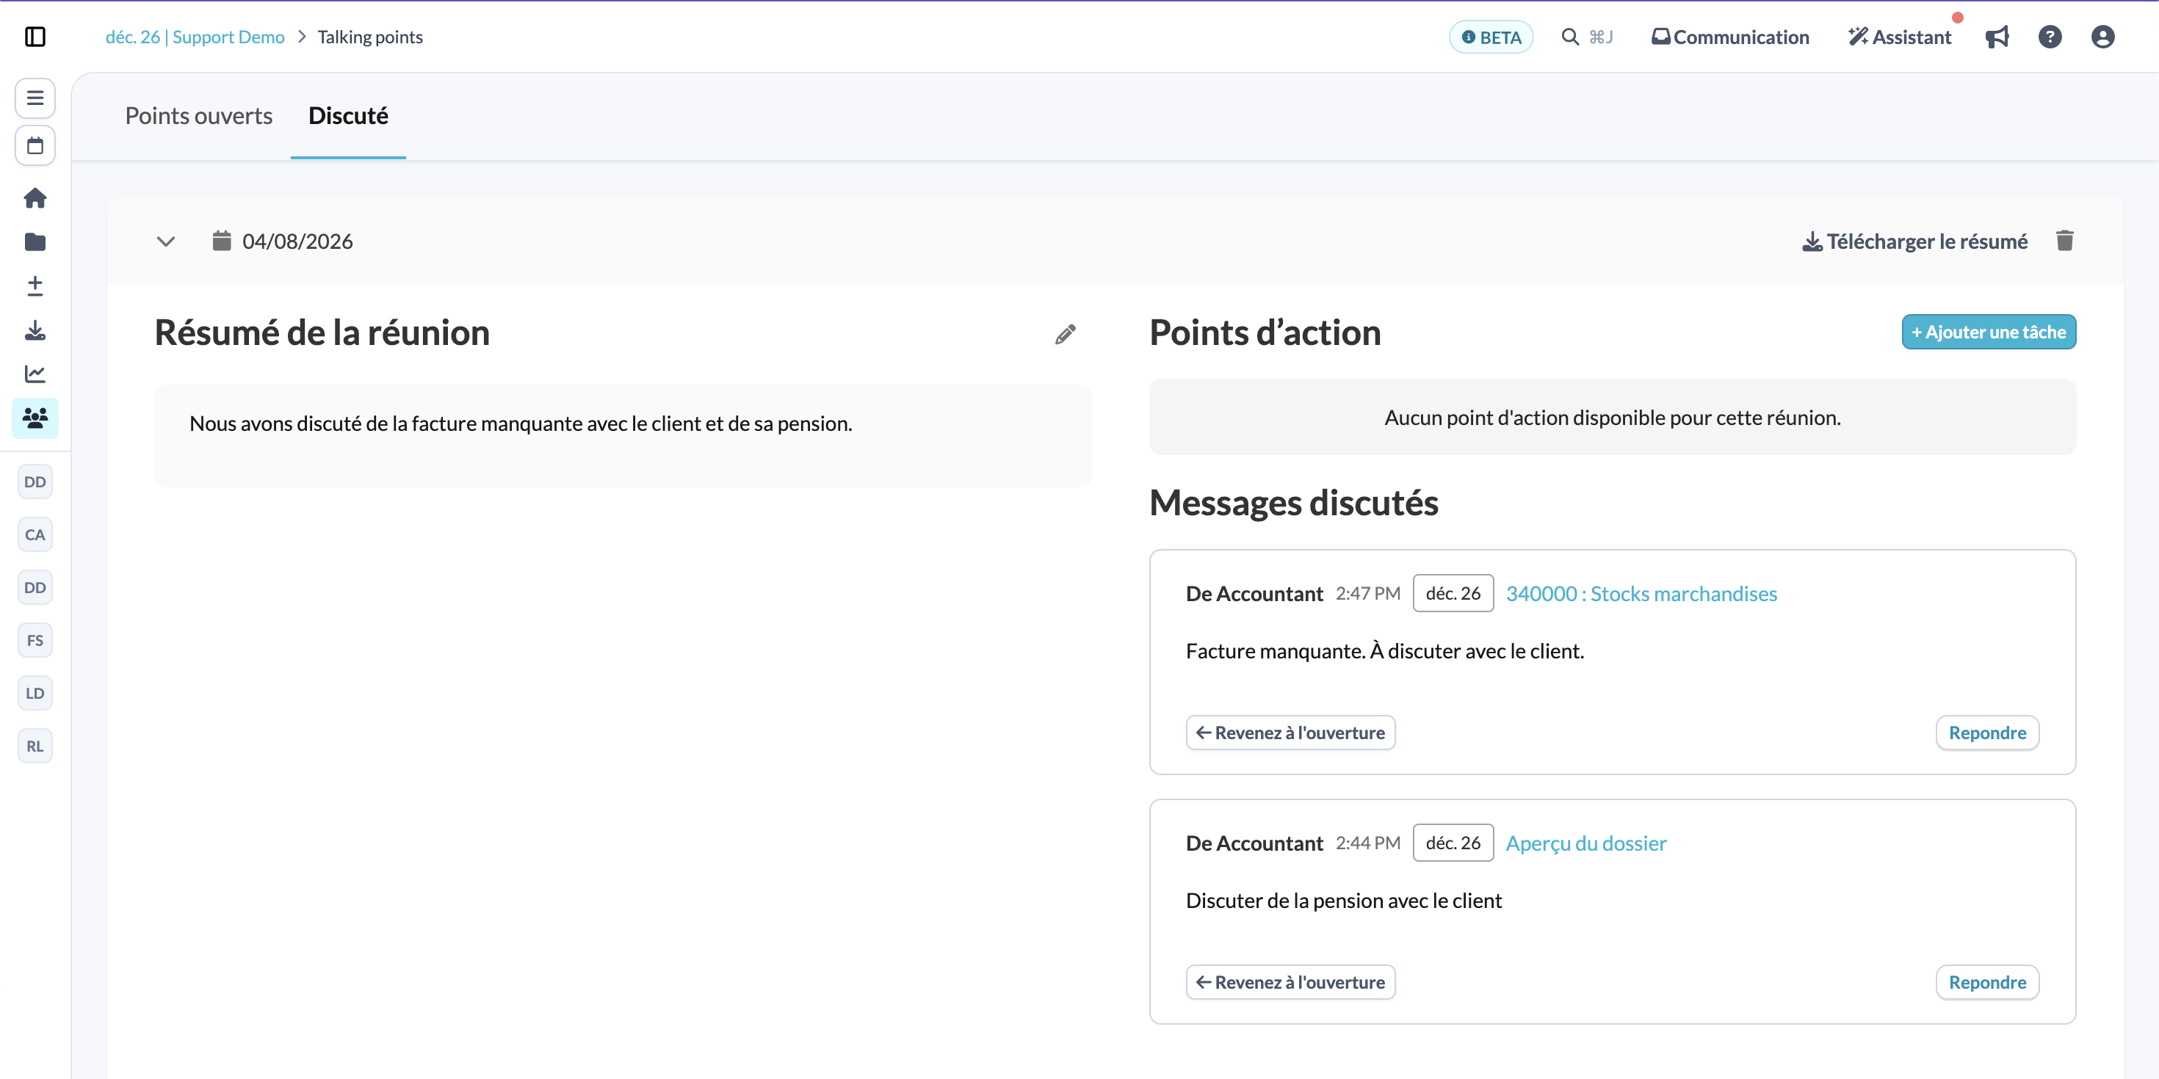Go to the Home icon
This screenshot has width=2159, height=1079.
coord(35,198)
